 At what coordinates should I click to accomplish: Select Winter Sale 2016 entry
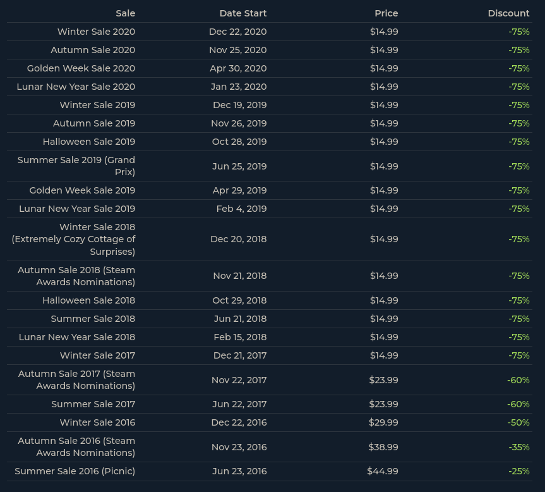[x=97, y=422]
